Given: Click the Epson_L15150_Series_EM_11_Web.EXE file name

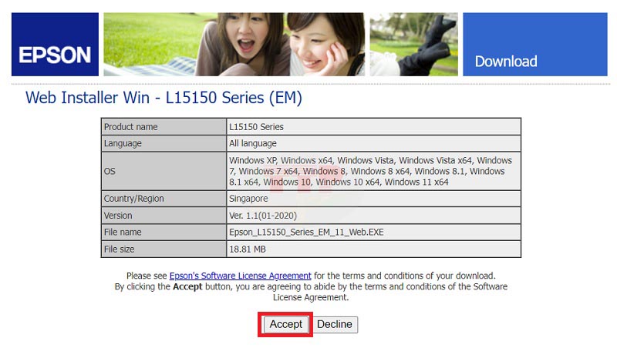Looking at the screenshot, I should (x=306, y=233).
